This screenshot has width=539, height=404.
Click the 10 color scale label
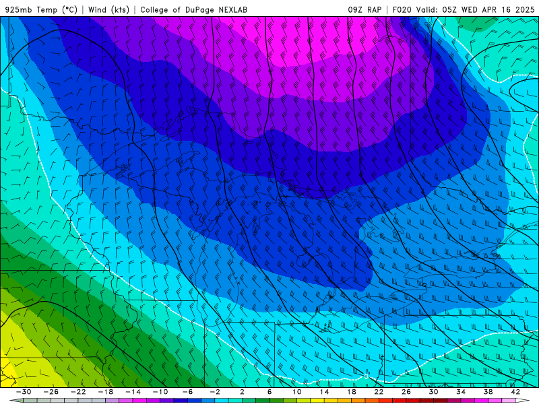(x=297, y=392)
